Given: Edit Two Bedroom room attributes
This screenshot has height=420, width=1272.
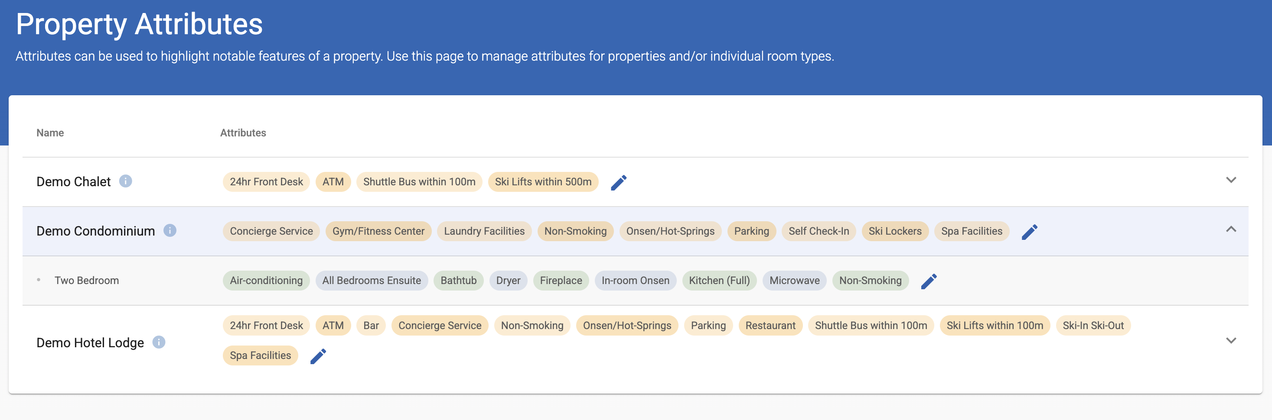Looking at the screenshot, I should point(928,281).
